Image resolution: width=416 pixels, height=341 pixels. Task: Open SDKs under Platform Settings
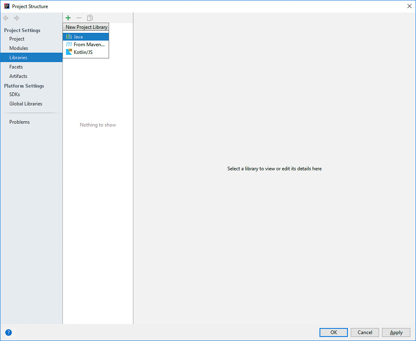[x=15, y=94]
